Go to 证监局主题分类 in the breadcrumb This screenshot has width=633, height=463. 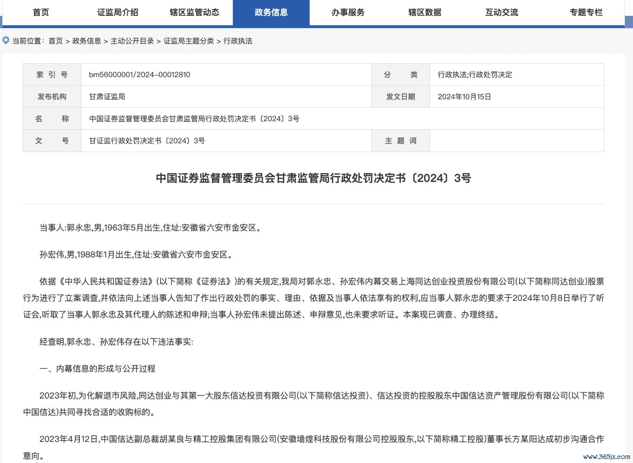coord(189,41)
